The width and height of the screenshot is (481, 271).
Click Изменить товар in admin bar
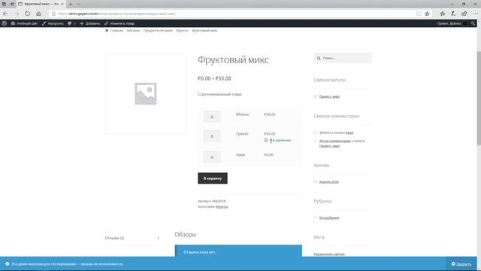coord(119,23)
